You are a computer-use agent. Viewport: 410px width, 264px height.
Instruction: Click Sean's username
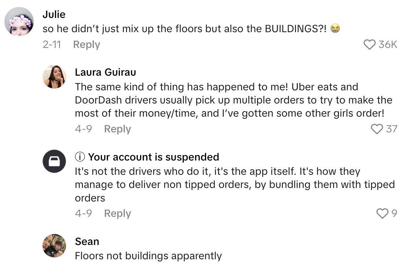point(87,241)
